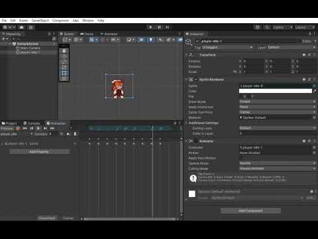Go to next animation keyframe
318x239 pixels.
(x=45, y=128)
